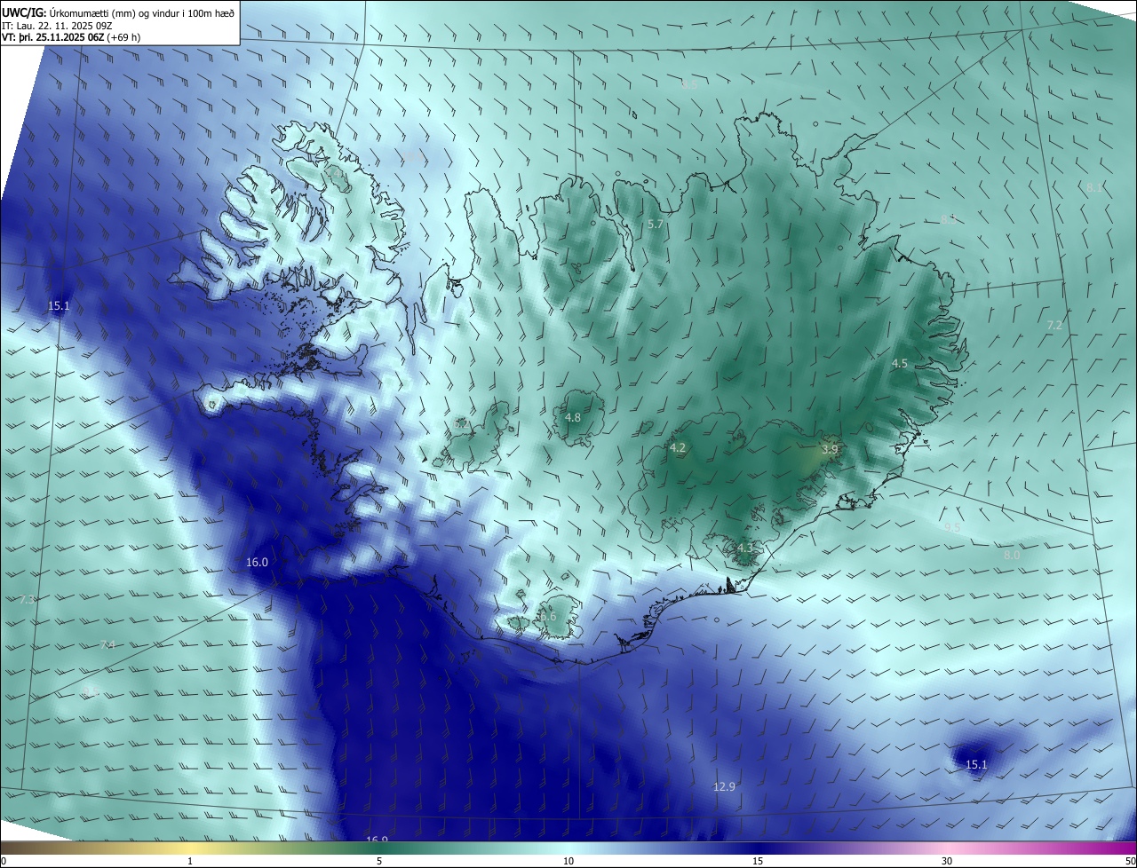Image resolution: width=1137 pixels, height=868 pixels.
Task: Click the 5 tick on the colour scale
Action: [379, 861]
